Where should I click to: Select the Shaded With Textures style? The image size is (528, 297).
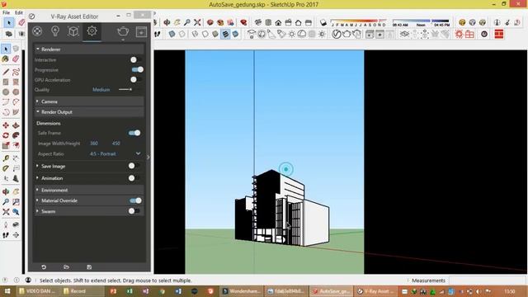(x=225, y=34)
